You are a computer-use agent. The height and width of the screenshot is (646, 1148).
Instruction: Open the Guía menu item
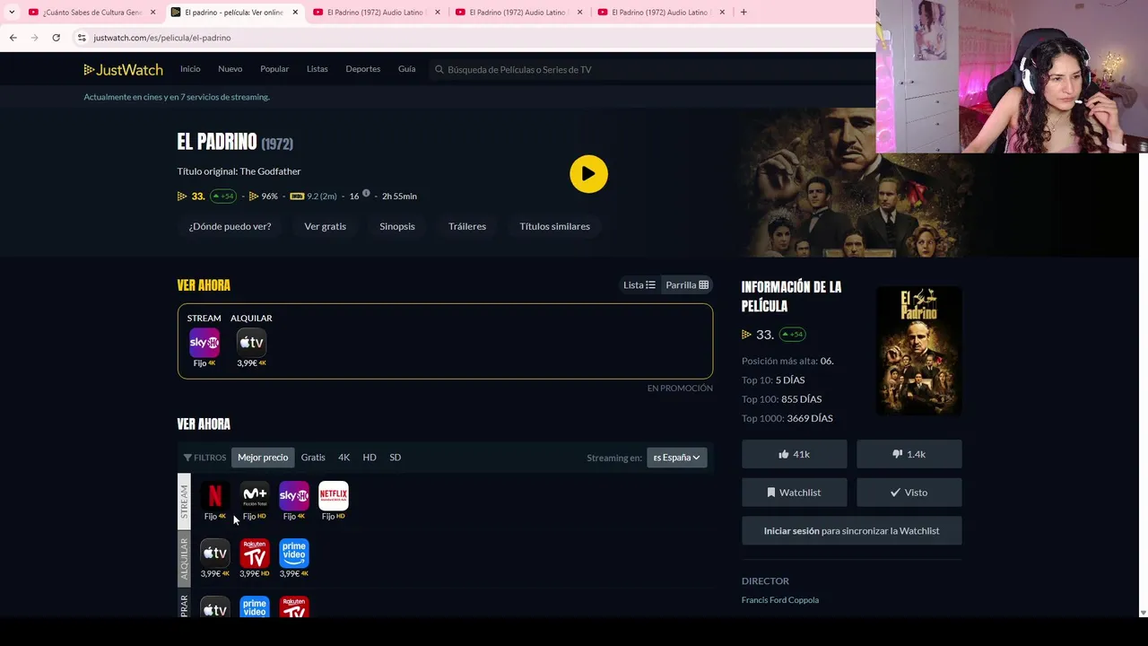407,69
